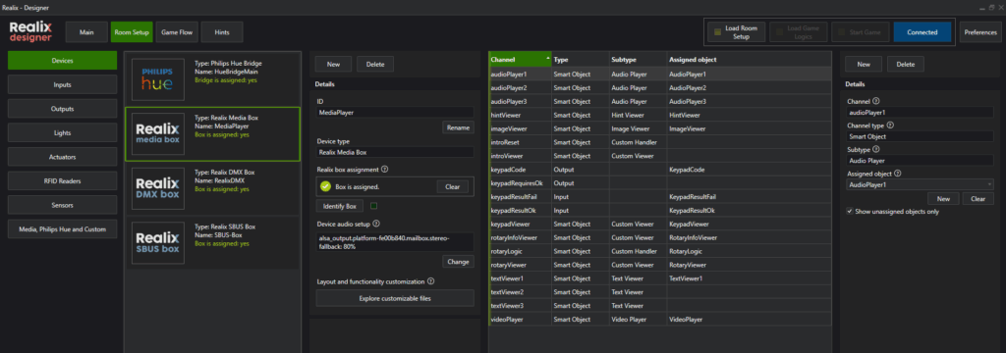Sort the table by Channel column
1006x353 pixels.
[x=520, y=59]
